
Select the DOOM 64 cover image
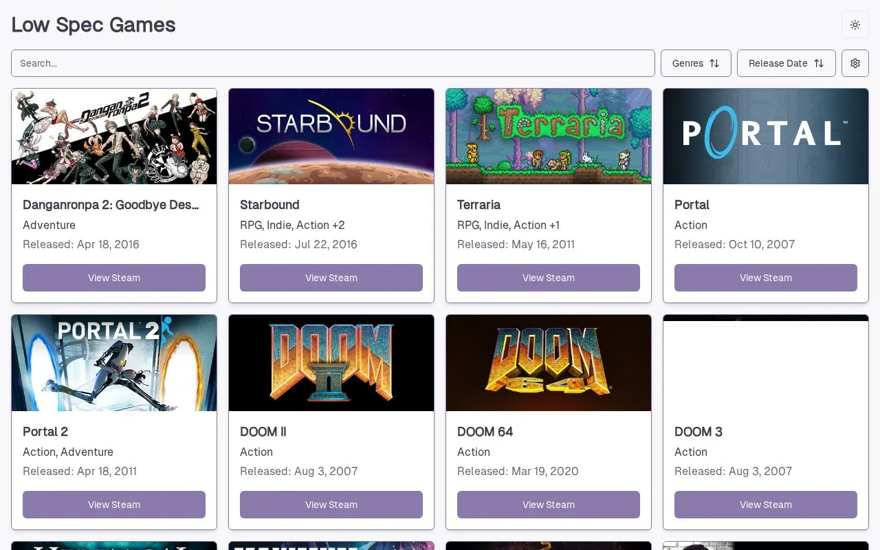point(549,363)
